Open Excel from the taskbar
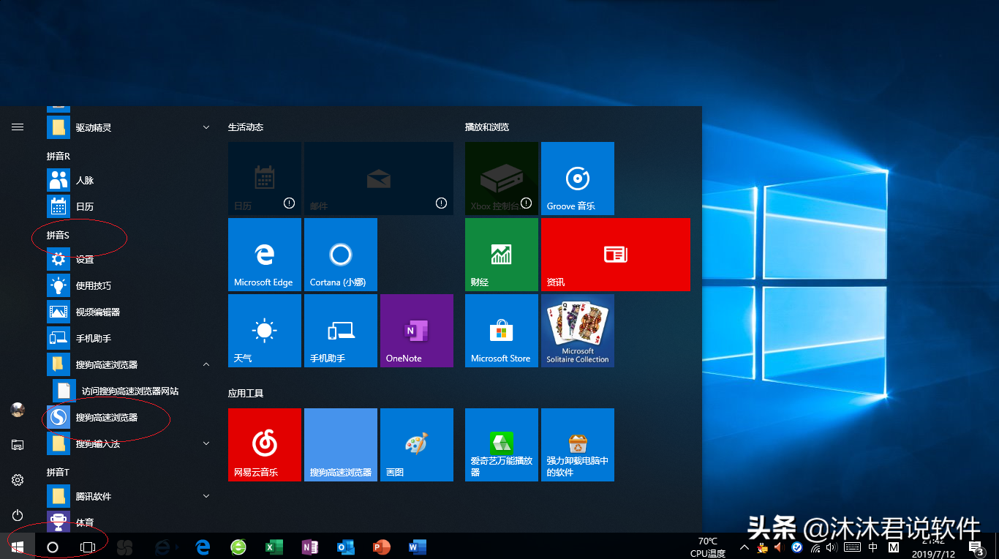Screen dimensions: 999x559 pyautogui.click(x=274, y=547)
